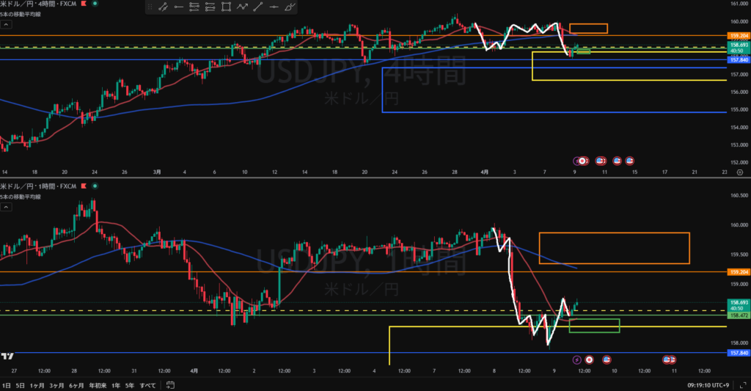Click the 5年 range button

[x=130, y=384]
